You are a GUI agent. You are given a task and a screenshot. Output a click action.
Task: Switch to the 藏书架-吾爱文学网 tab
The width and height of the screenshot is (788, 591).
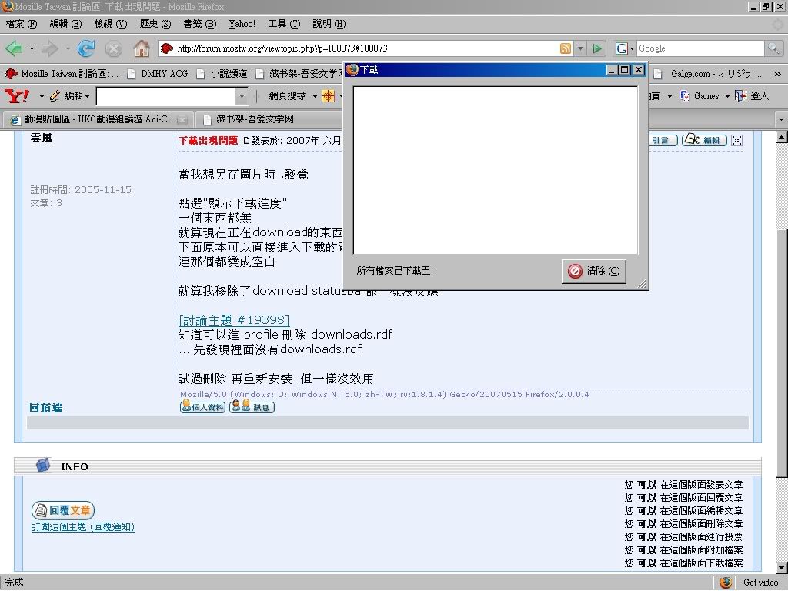coord(254,119)
